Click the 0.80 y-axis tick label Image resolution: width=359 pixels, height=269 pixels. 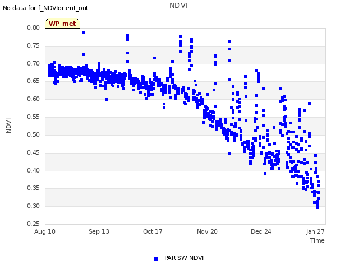pos(34,27)
